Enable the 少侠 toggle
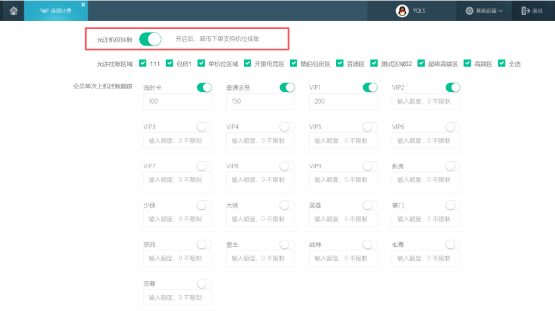 204,205
